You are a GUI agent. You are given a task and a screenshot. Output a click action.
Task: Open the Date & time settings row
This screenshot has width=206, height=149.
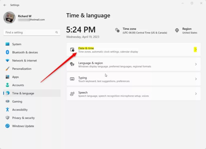pos(134,49)
